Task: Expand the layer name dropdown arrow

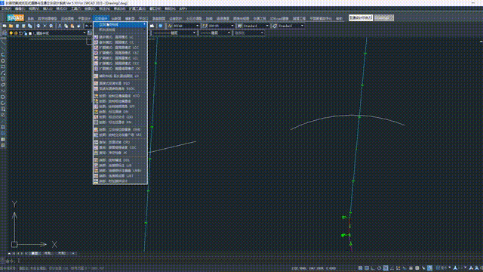Action: (x=84, y=33)
